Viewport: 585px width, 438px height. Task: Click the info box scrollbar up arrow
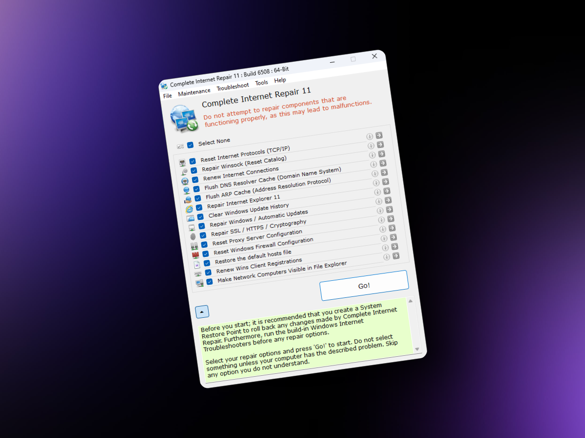pyautogui.click(x=410, y=301)
